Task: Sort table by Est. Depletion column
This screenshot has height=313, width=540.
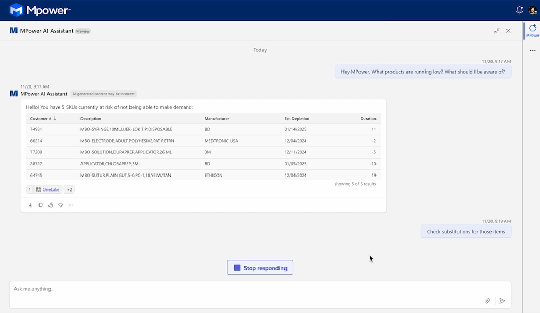Action: click(x=297, y=119)
